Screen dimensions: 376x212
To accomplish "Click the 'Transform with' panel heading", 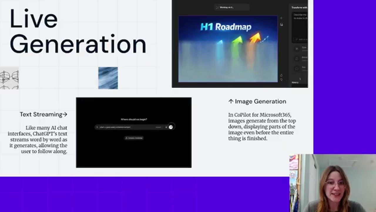I will 299,7.
